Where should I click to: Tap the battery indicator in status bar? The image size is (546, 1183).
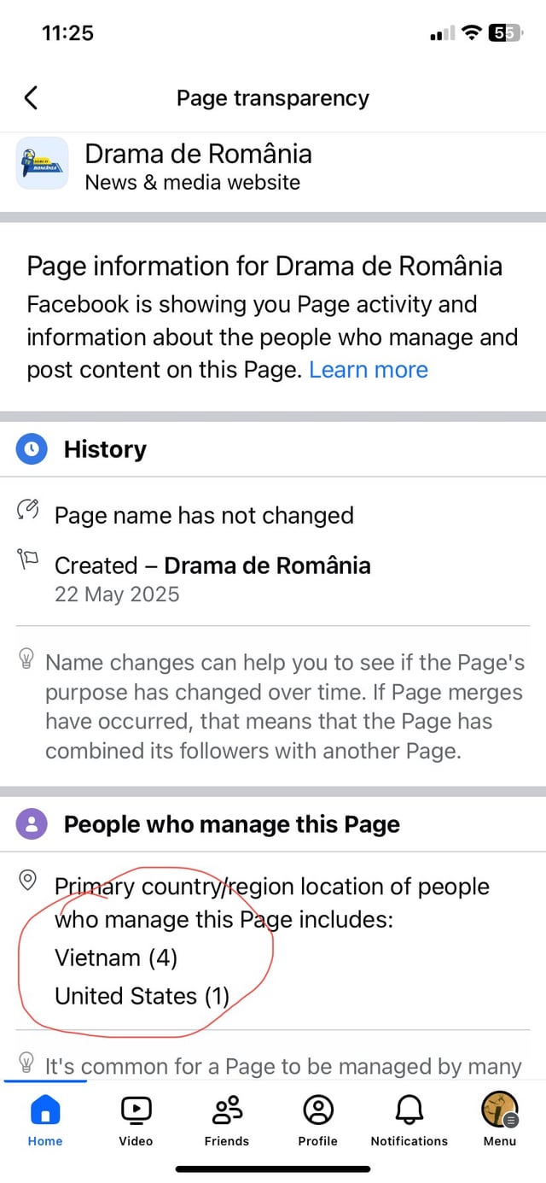click(x=506, y=33)
